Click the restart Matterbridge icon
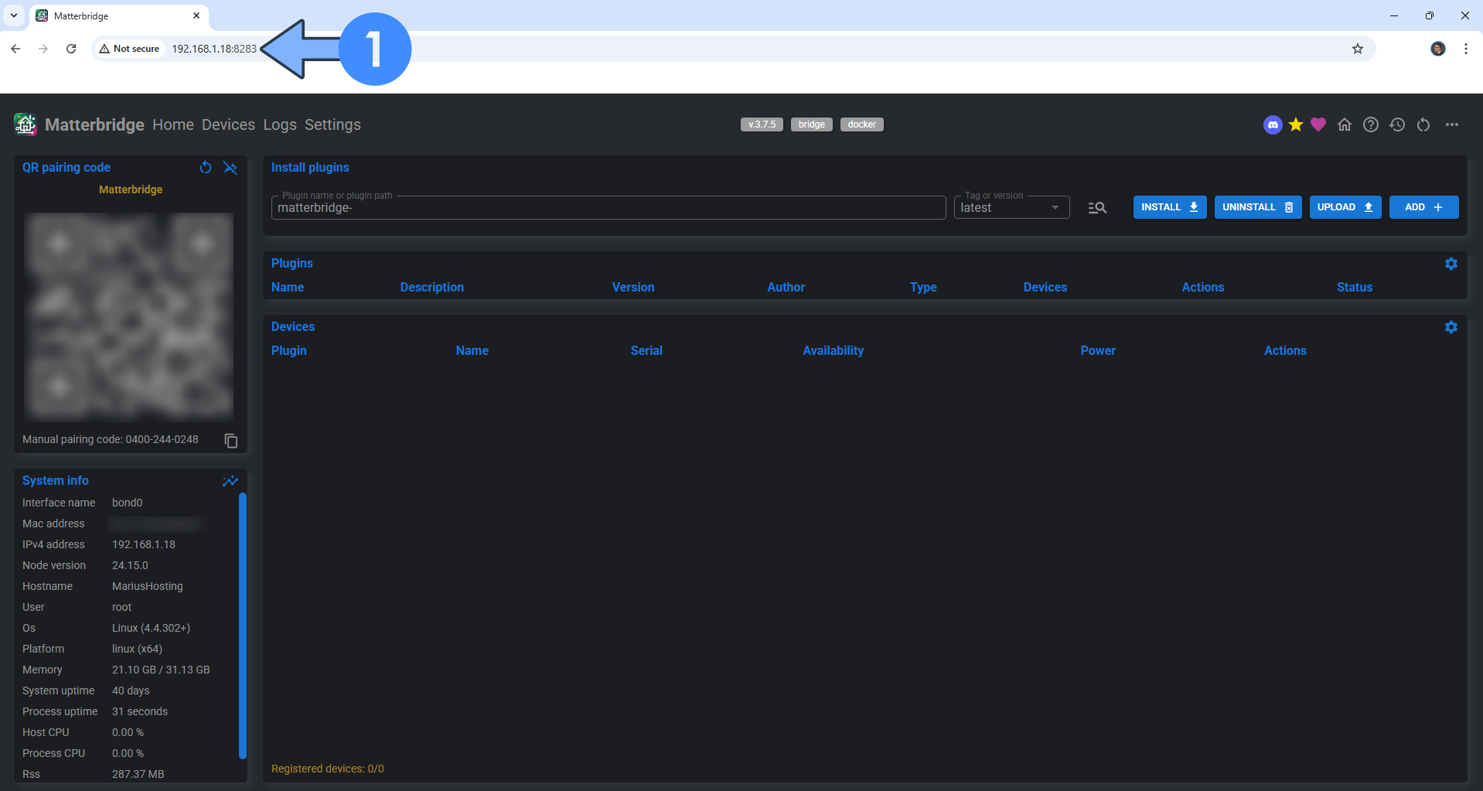The image size is (1483, 791). click(x=1423, y=124)
